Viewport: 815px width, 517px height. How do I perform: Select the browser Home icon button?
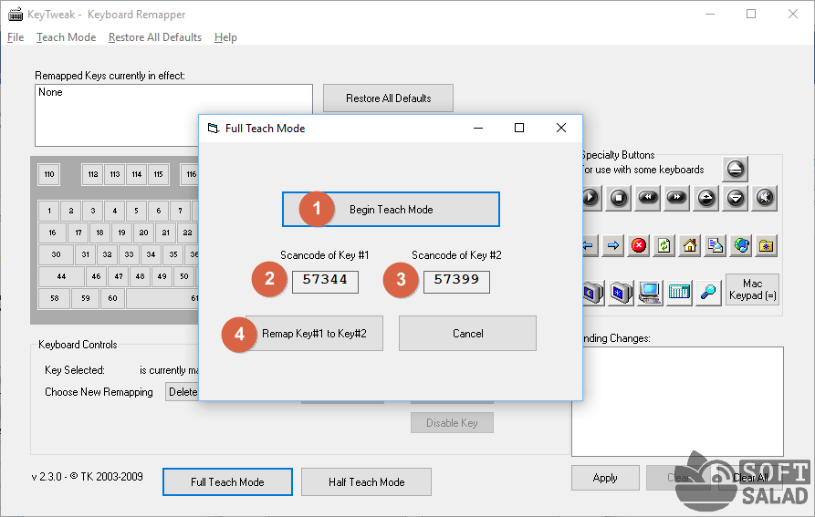pyautogui.click(x=690, y=245)
